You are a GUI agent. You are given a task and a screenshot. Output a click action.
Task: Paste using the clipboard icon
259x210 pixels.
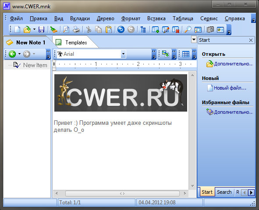109,30
